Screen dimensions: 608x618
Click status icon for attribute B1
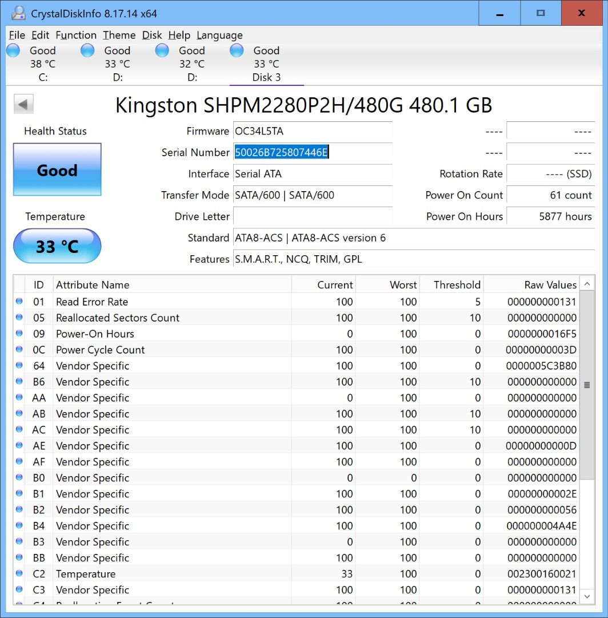[19, 493]
